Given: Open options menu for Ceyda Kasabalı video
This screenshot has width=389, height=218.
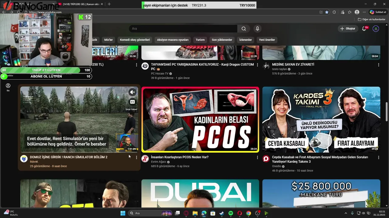Looking at the screenshot, I should (379, 157).
